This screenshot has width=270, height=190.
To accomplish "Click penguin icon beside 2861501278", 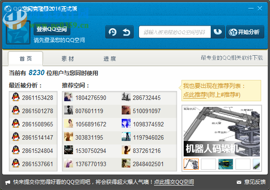I will coord(15,110).
